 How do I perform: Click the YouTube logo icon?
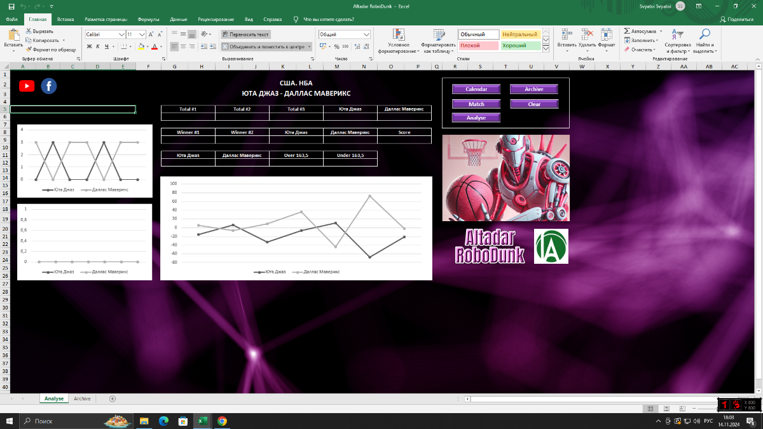coord(27,86)
